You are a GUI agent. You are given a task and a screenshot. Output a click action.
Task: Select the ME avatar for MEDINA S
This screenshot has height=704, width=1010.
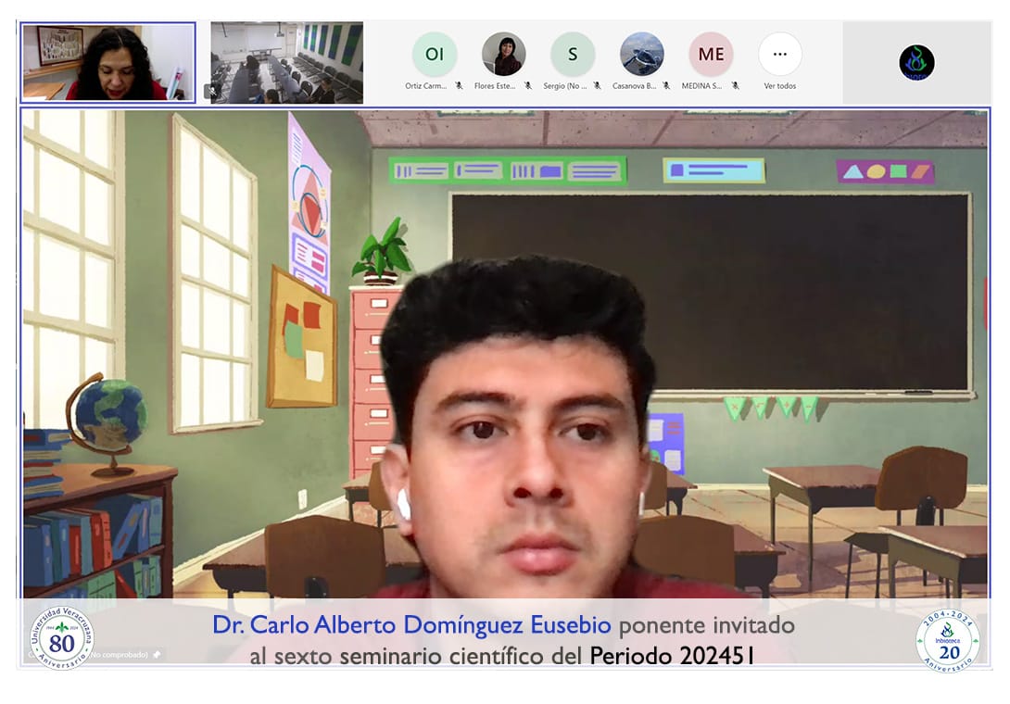711,54
